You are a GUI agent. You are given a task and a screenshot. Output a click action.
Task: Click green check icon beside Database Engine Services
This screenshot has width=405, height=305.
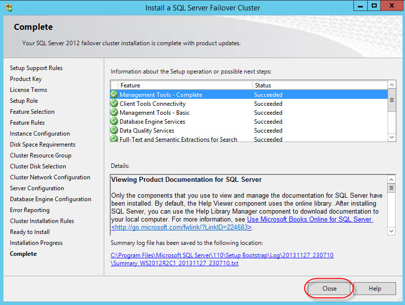coord(114,122)
